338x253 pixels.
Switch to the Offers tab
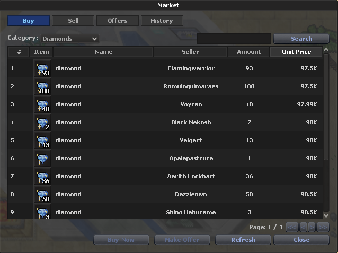(x=117, y=21)
